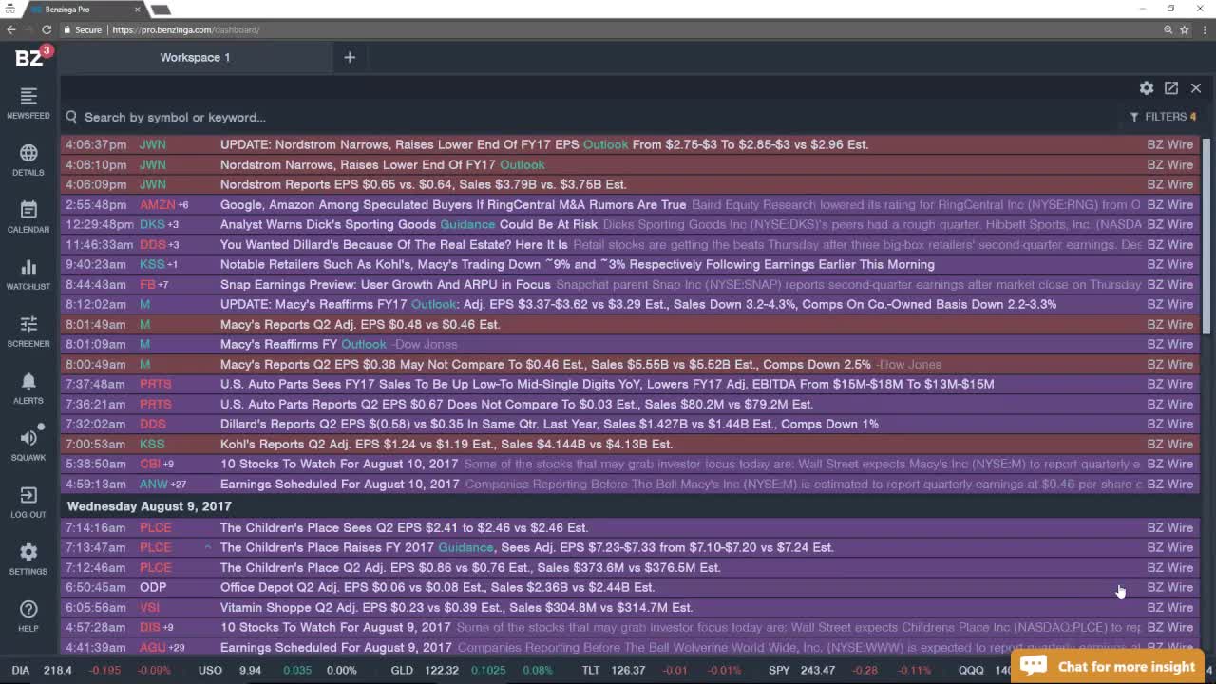Open the Calendar sidebar icon
Image resolution: width=1216 pixels, height=684 pixels.
[x=28, y=217]
